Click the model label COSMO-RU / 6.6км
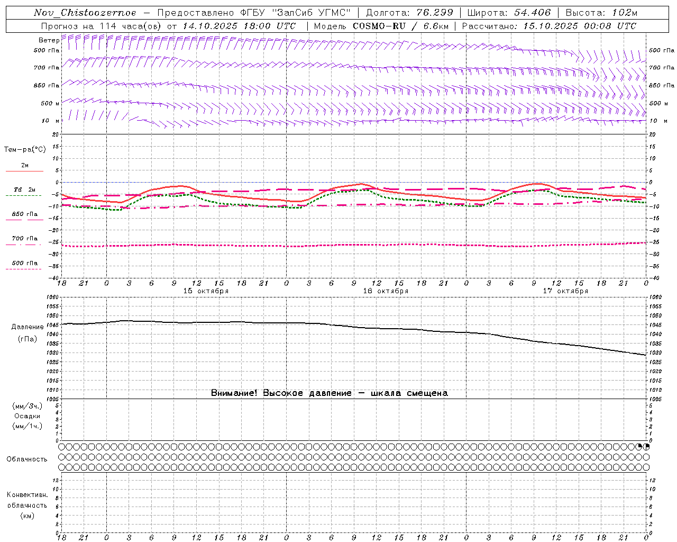 (400, 26)
